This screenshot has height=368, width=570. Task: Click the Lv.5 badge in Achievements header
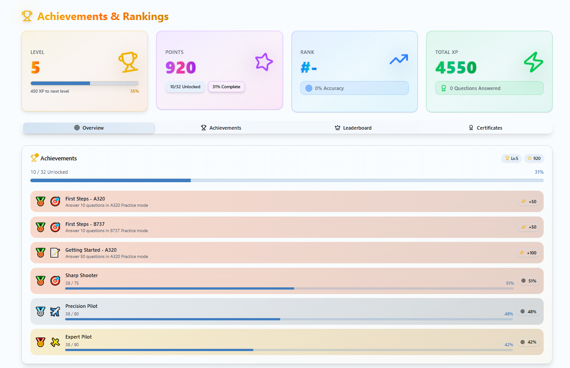[512, 158]
